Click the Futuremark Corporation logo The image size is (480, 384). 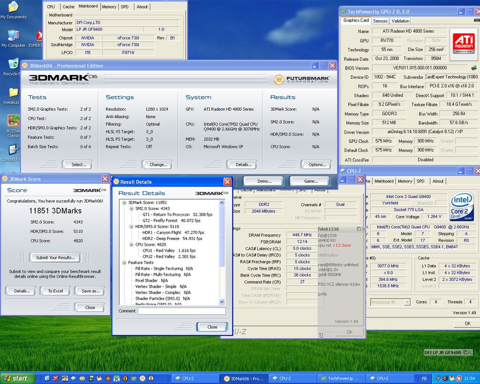point(302,80)
